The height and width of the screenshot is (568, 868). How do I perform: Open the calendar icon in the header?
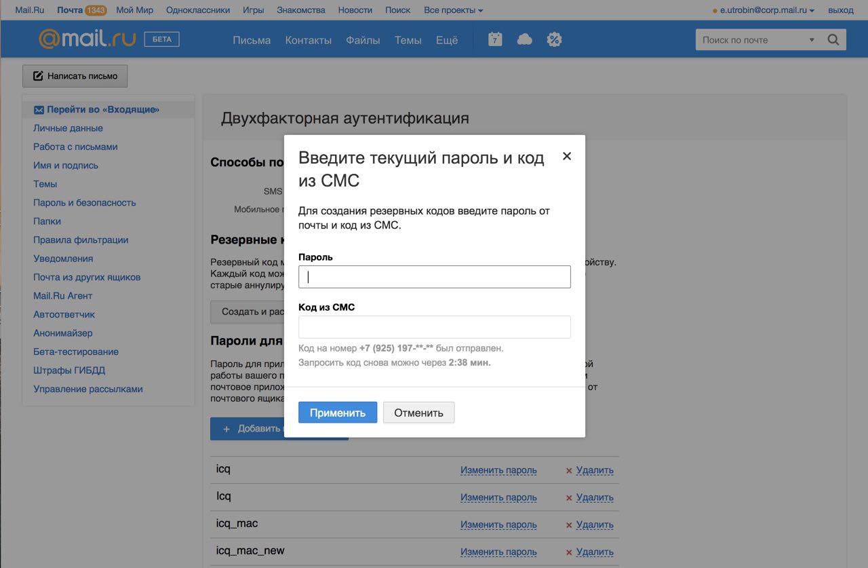(495, 39)
